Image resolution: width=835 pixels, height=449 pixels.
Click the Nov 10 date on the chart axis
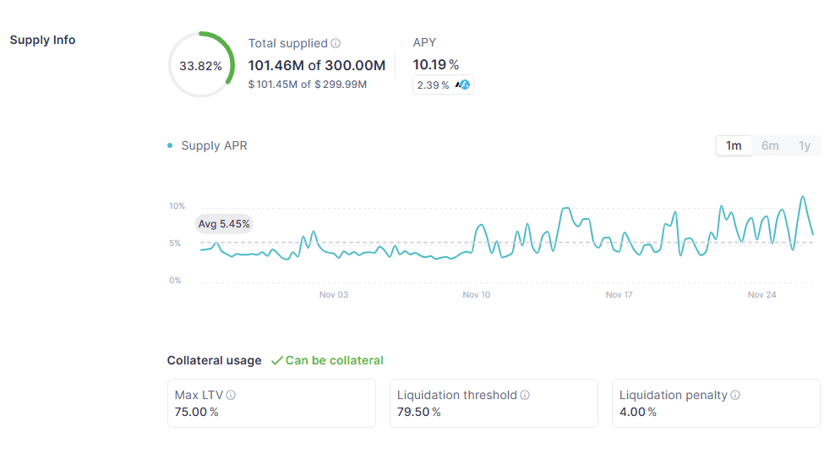pos(477,294)
